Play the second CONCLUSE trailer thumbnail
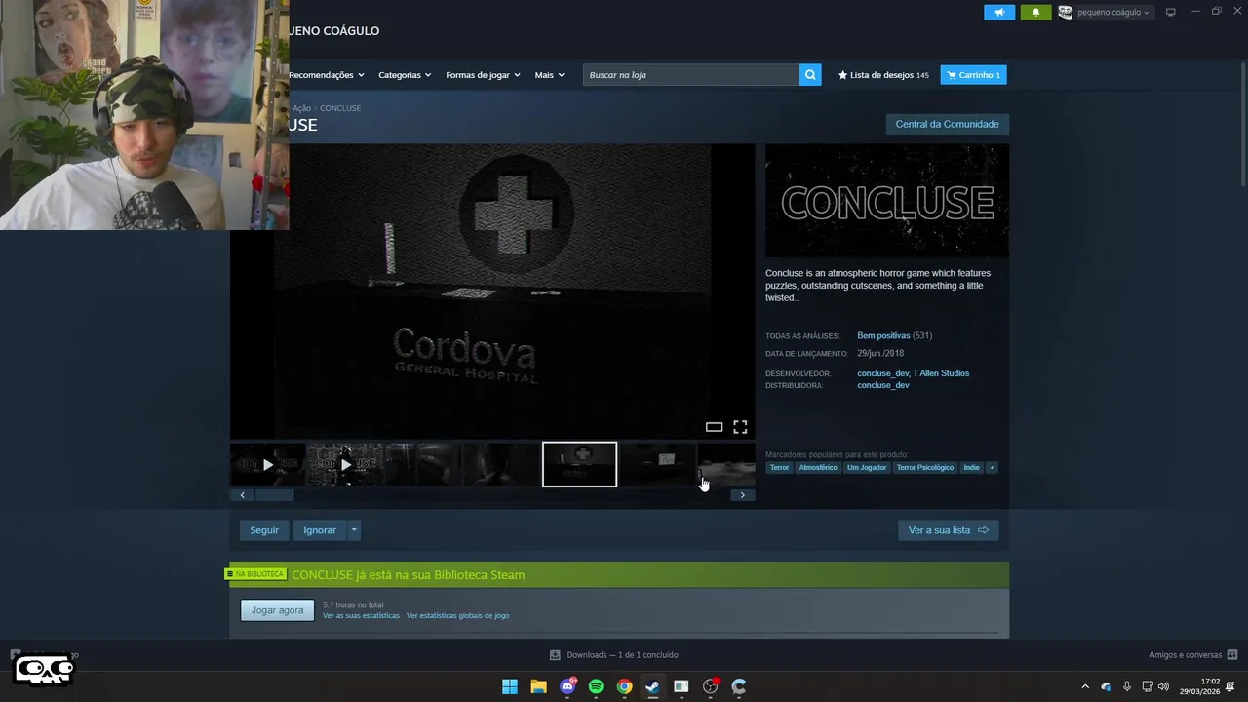The width and height of the screenshot is (1248, 702). click(345, 464)
